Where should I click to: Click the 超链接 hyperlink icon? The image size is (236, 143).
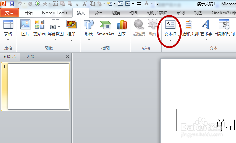139,28
